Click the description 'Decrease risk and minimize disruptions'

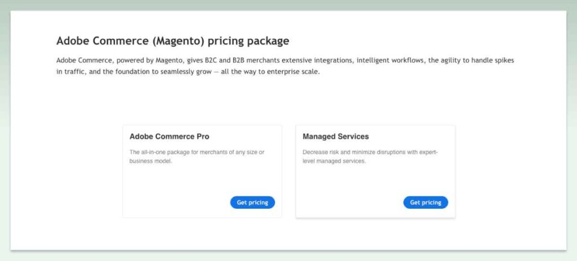tap(370, 156)
